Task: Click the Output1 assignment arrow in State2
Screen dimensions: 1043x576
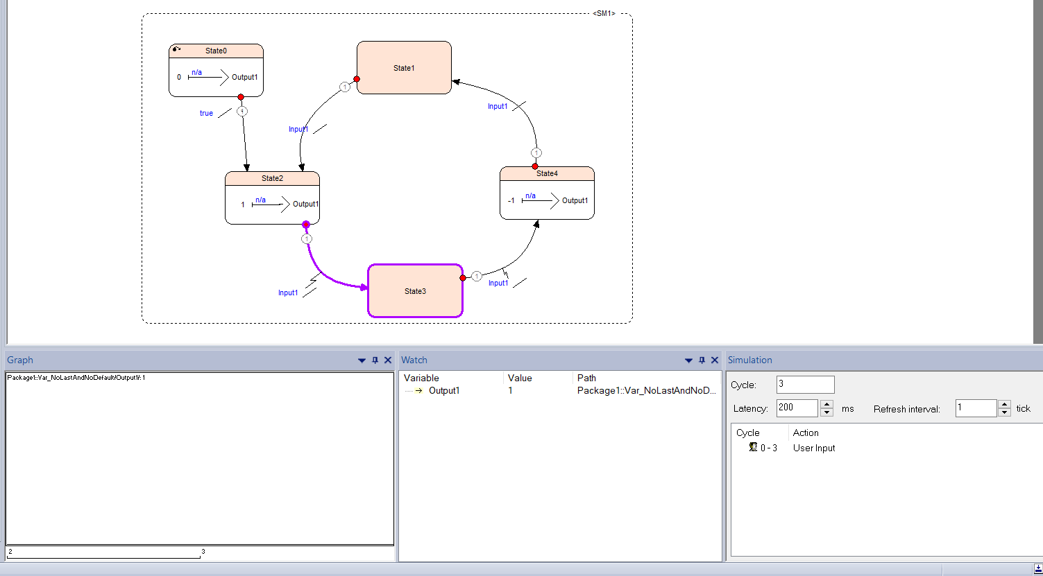Action: click(x=271, y=204)
